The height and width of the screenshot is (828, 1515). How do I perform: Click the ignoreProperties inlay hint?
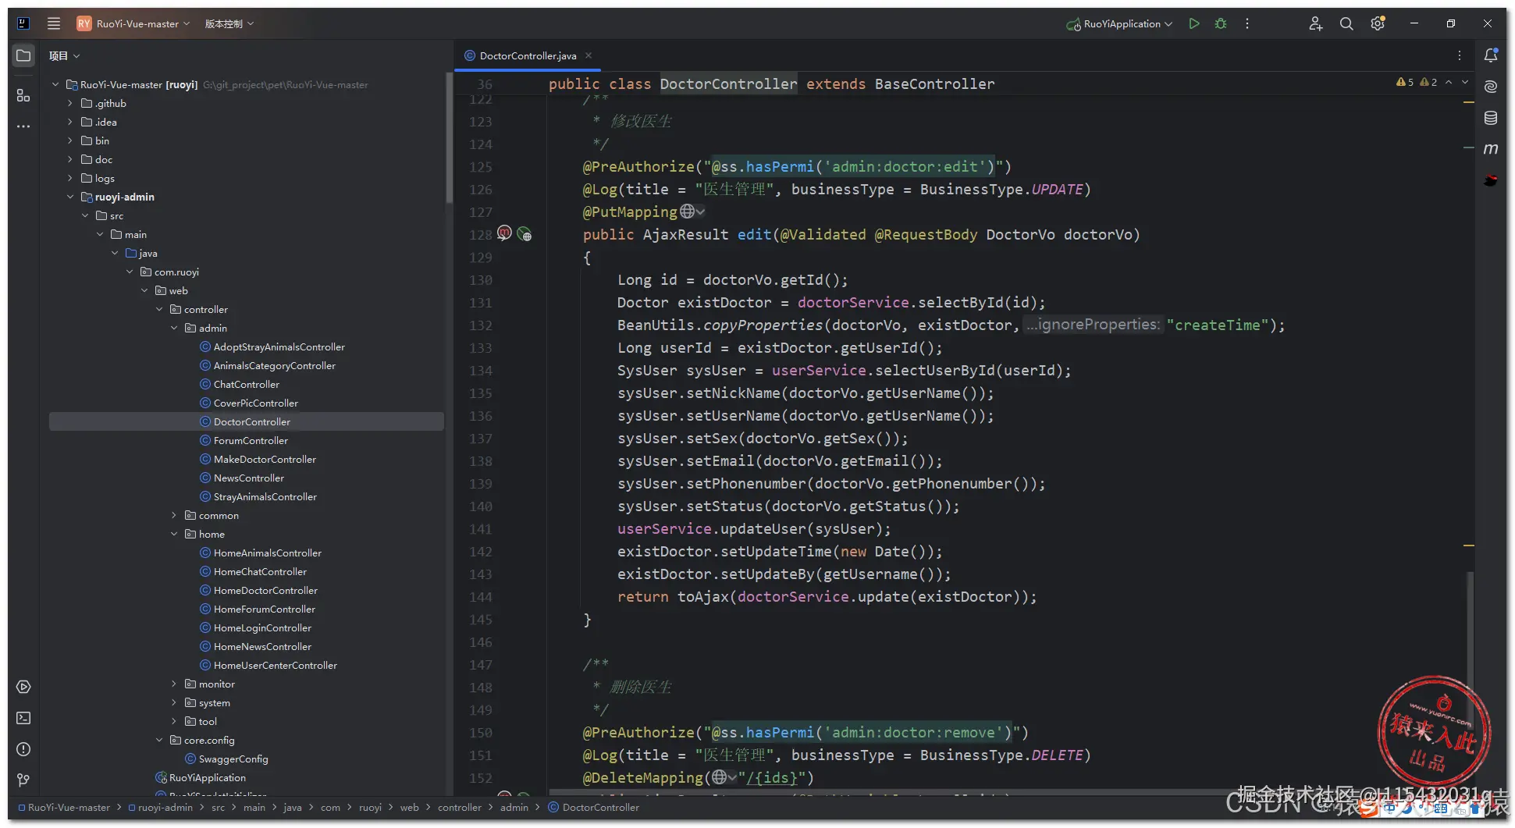coord(1093,325)
